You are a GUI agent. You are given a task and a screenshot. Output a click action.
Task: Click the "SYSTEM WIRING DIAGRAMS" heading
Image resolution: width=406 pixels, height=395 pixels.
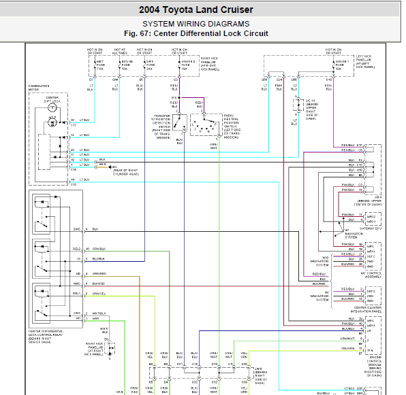coord(196,24)
